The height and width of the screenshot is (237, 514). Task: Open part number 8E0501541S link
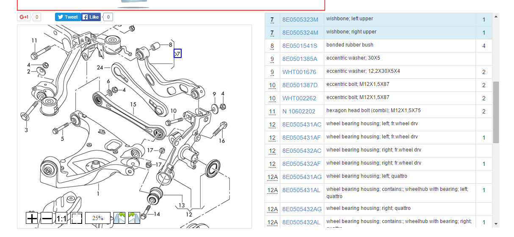(300, 46)
